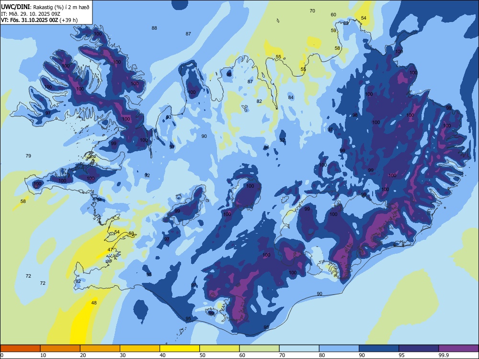Click the '(+39 h)' forecast offset text

(68, 20)
